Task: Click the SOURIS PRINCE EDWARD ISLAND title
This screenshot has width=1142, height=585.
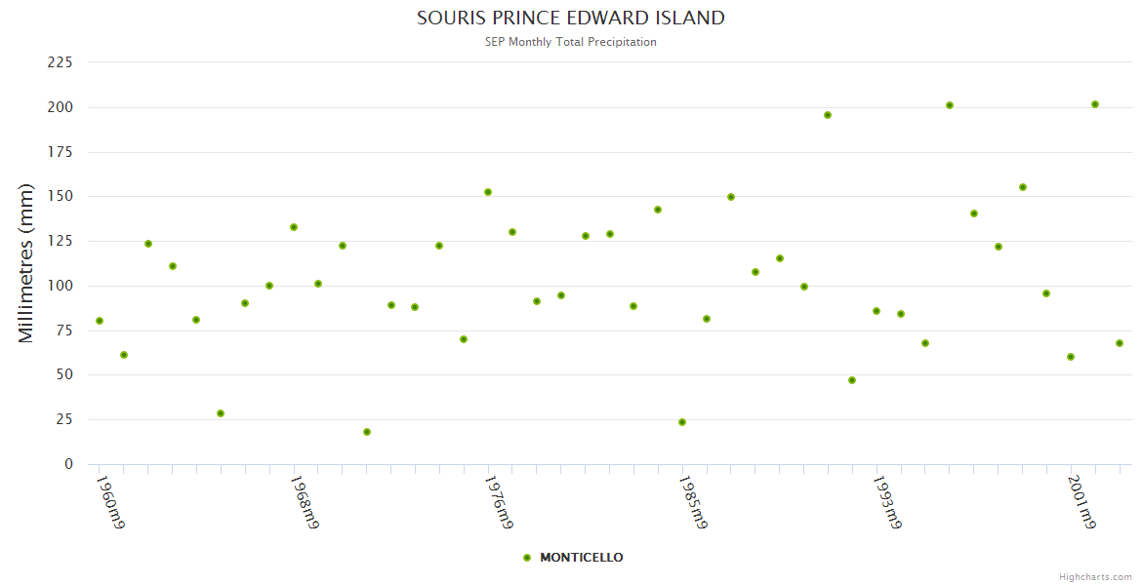Action: (571, 18)
